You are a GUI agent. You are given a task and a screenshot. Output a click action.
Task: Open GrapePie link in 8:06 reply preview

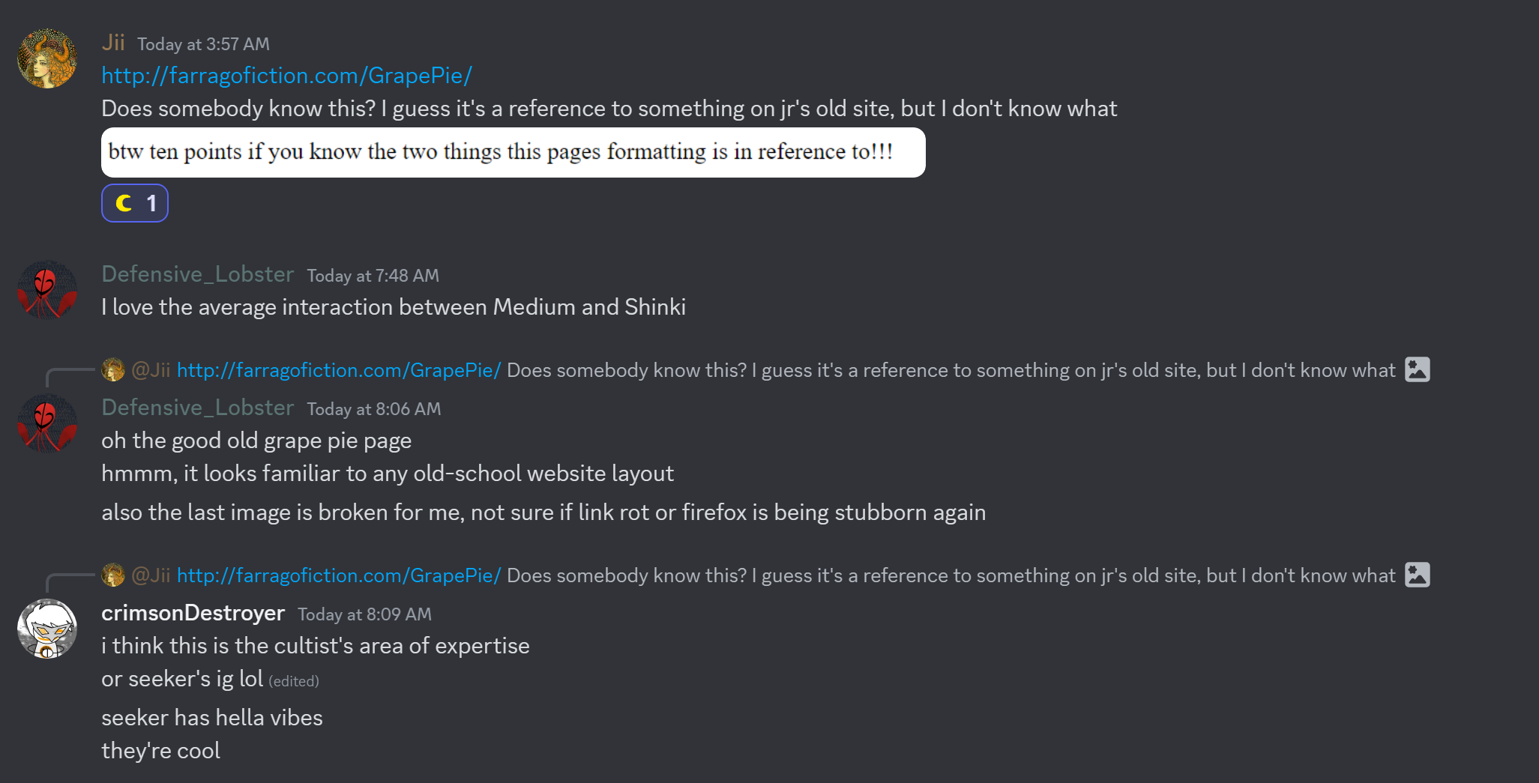(339, 370)
